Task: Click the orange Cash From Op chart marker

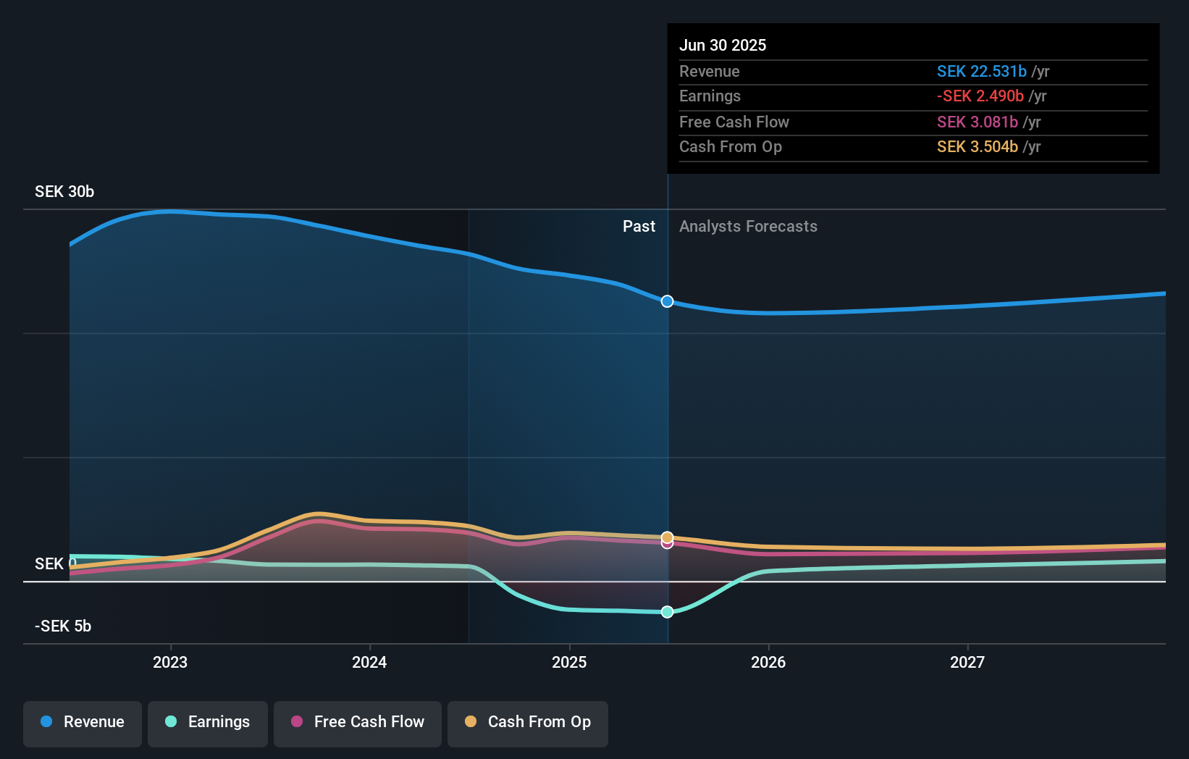Action: point(667,537)
